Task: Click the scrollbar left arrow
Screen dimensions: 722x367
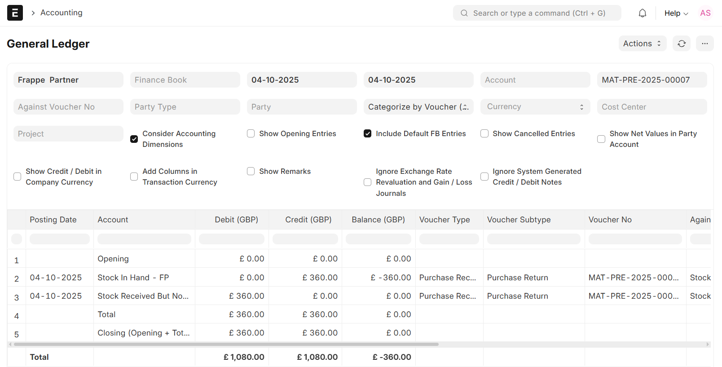Action: point(10,345)
